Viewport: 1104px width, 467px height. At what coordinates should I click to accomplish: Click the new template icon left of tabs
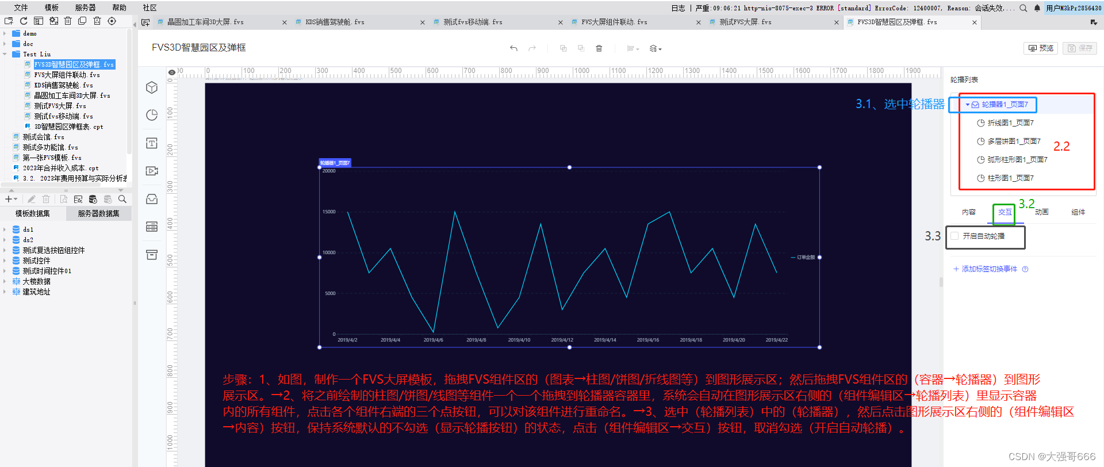coord(145,22)
